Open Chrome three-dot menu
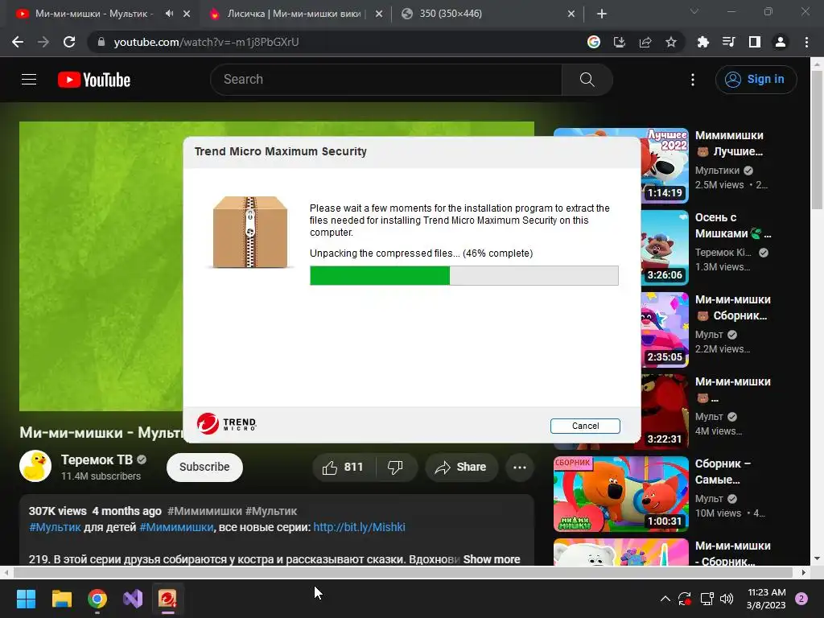Viewport: 824px width, 618px height. (x=806, y=42)
